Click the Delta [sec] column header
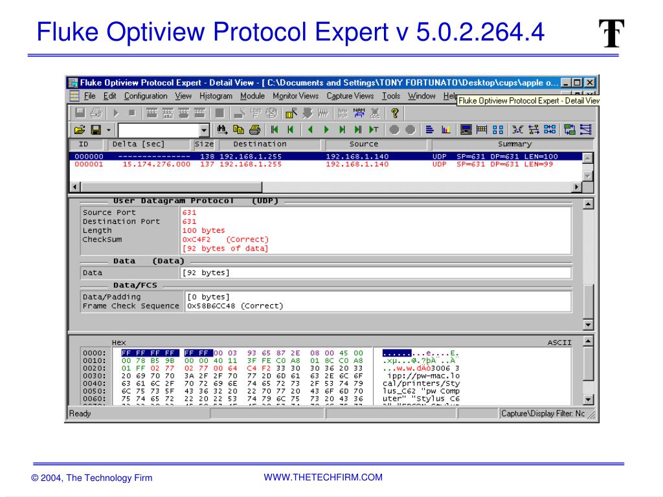The height and width of the screenshot is (497, 663). (148, 144)
